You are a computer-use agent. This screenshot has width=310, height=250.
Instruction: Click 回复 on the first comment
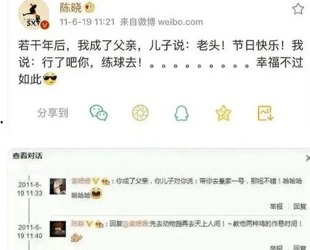299,206
